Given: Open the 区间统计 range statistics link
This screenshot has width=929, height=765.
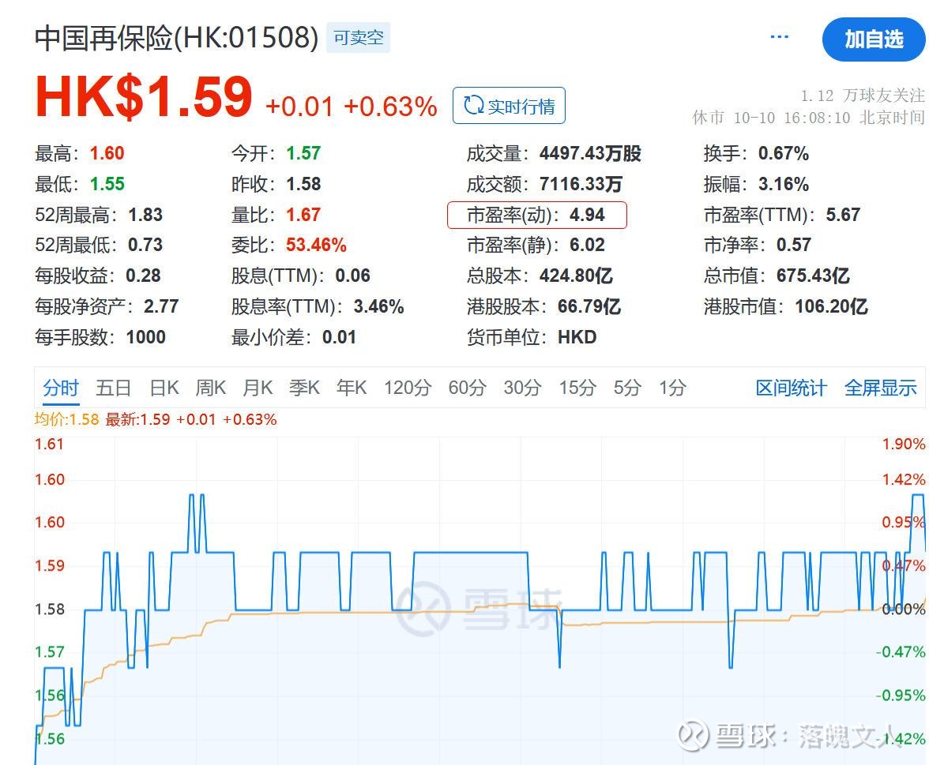Looking at the screenshot, I should point(791,388).
